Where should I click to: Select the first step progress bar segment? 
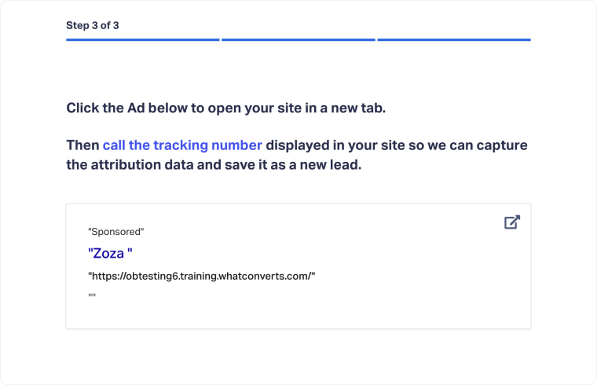(x=142, y=39)
